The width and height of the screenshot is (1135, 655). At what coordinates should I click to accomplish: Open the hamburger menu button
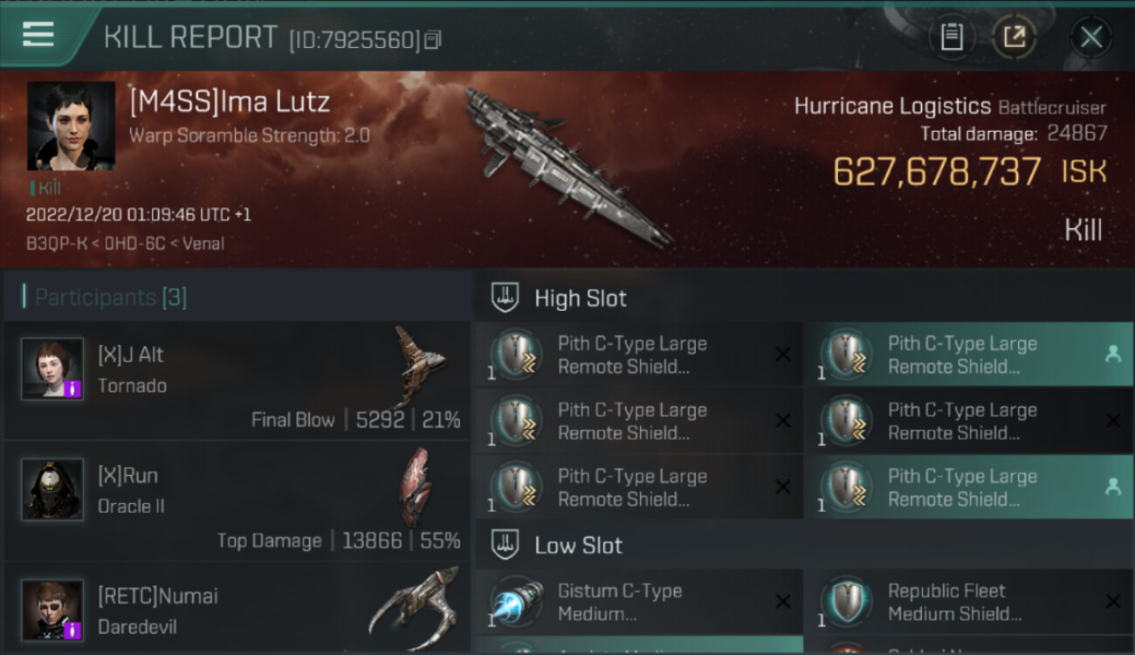coord(38,35)
